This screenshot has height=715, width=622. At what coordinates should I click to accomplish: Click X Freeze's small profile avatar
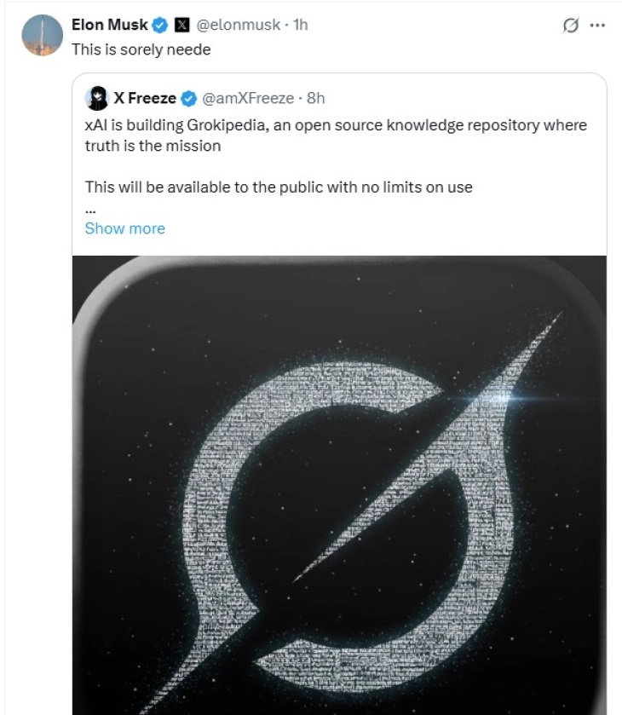(96, 98)
